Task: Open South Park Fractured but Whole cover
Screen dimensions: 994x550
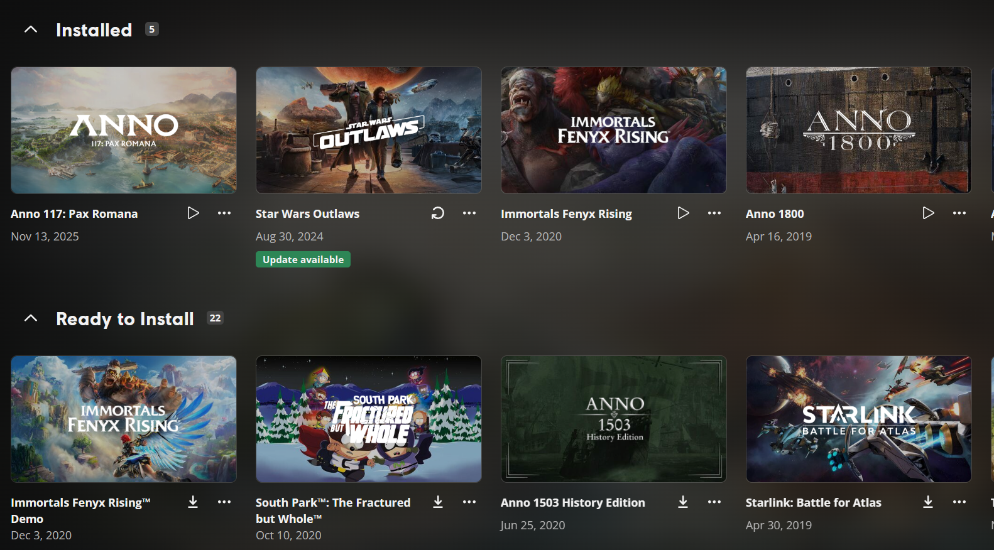Action: pos(369,419)
